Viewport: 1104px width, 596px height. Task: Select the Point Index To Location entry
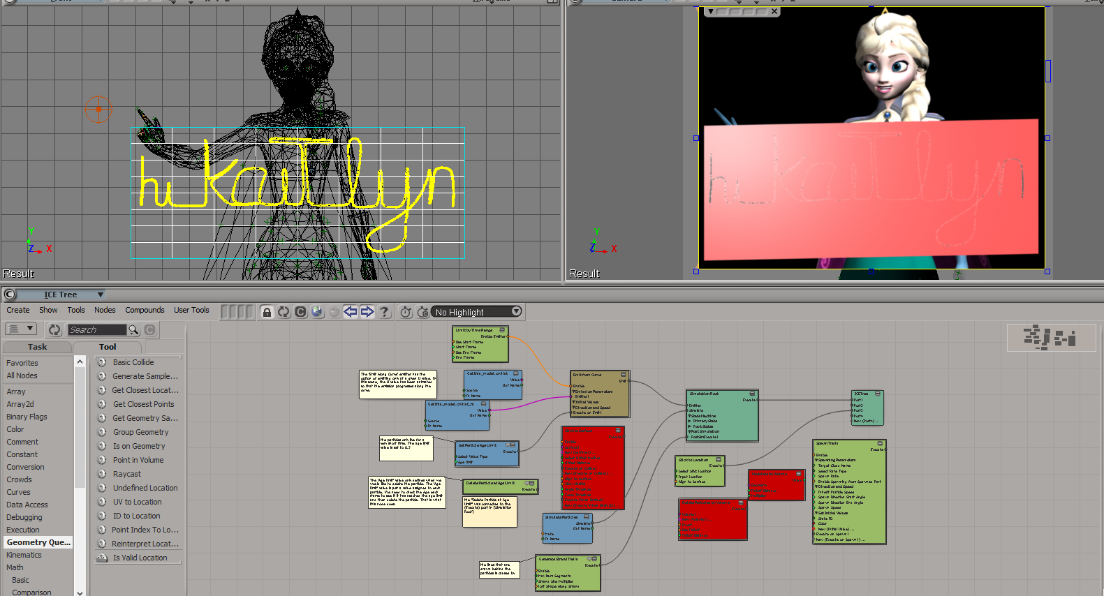pyautogui.click(x=145, y=530)
